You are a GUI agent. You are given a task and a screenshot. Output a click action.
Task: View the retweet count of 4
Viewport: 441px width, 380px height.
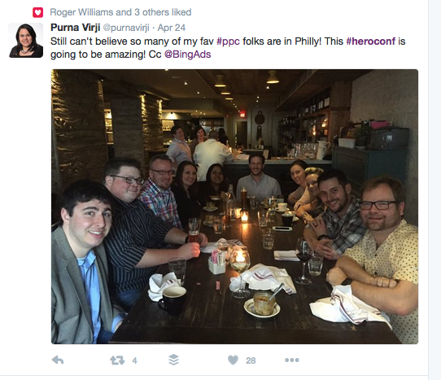click(135, 360)
